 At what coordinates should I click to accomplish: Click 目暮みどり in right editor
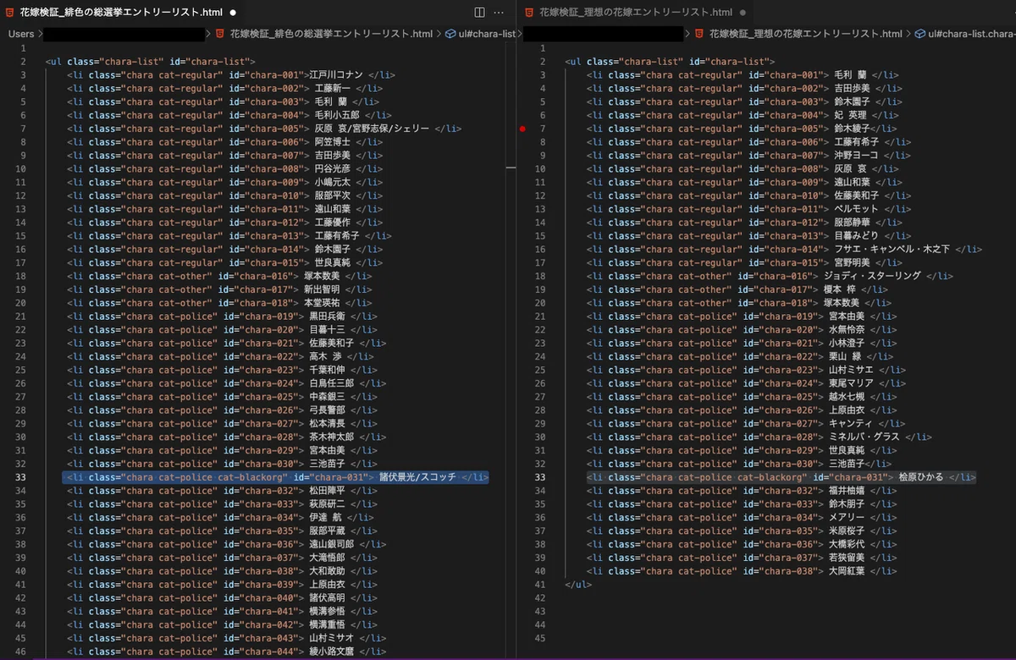tap(857, 236)
